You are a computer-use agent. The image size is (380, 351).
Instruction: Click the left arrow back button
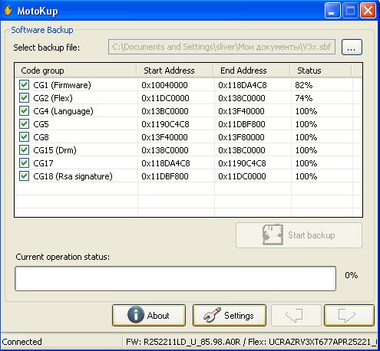(x=296, y=315)
